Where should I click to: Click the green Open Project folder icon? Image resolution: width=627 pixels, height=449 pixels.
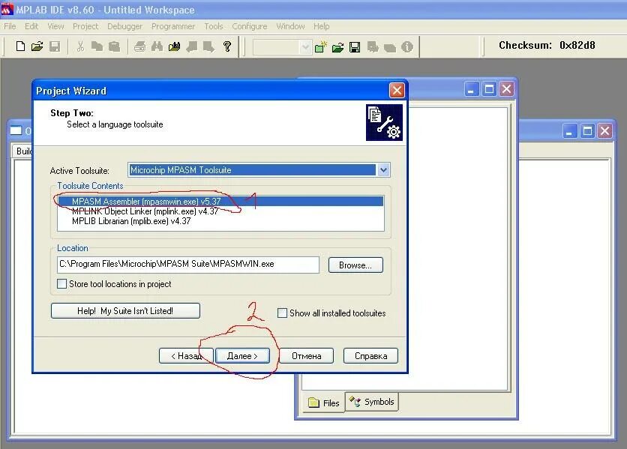[x=338, y=47]
